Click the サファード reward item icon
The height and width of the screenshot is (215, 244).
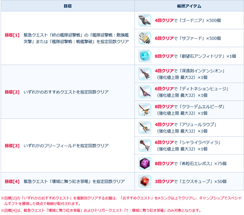coord(145,38)
